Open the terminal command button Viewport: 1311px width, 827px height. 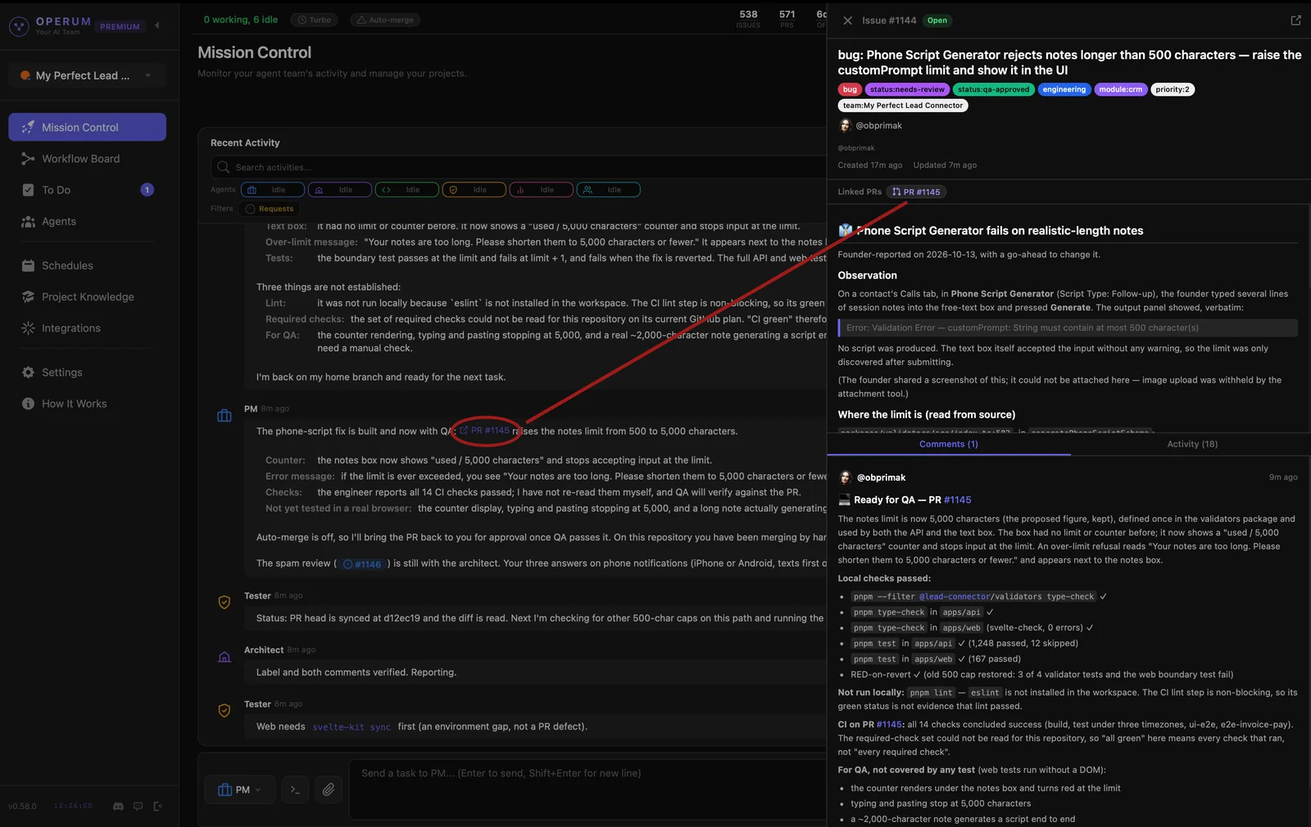coord(295,789)
